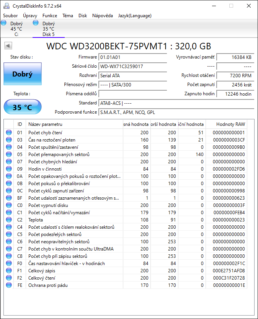Click status orb of attribute C4 row

point(9,227)
